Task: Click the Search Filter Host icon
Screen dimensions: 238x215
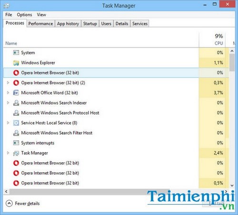Action: 16,133
